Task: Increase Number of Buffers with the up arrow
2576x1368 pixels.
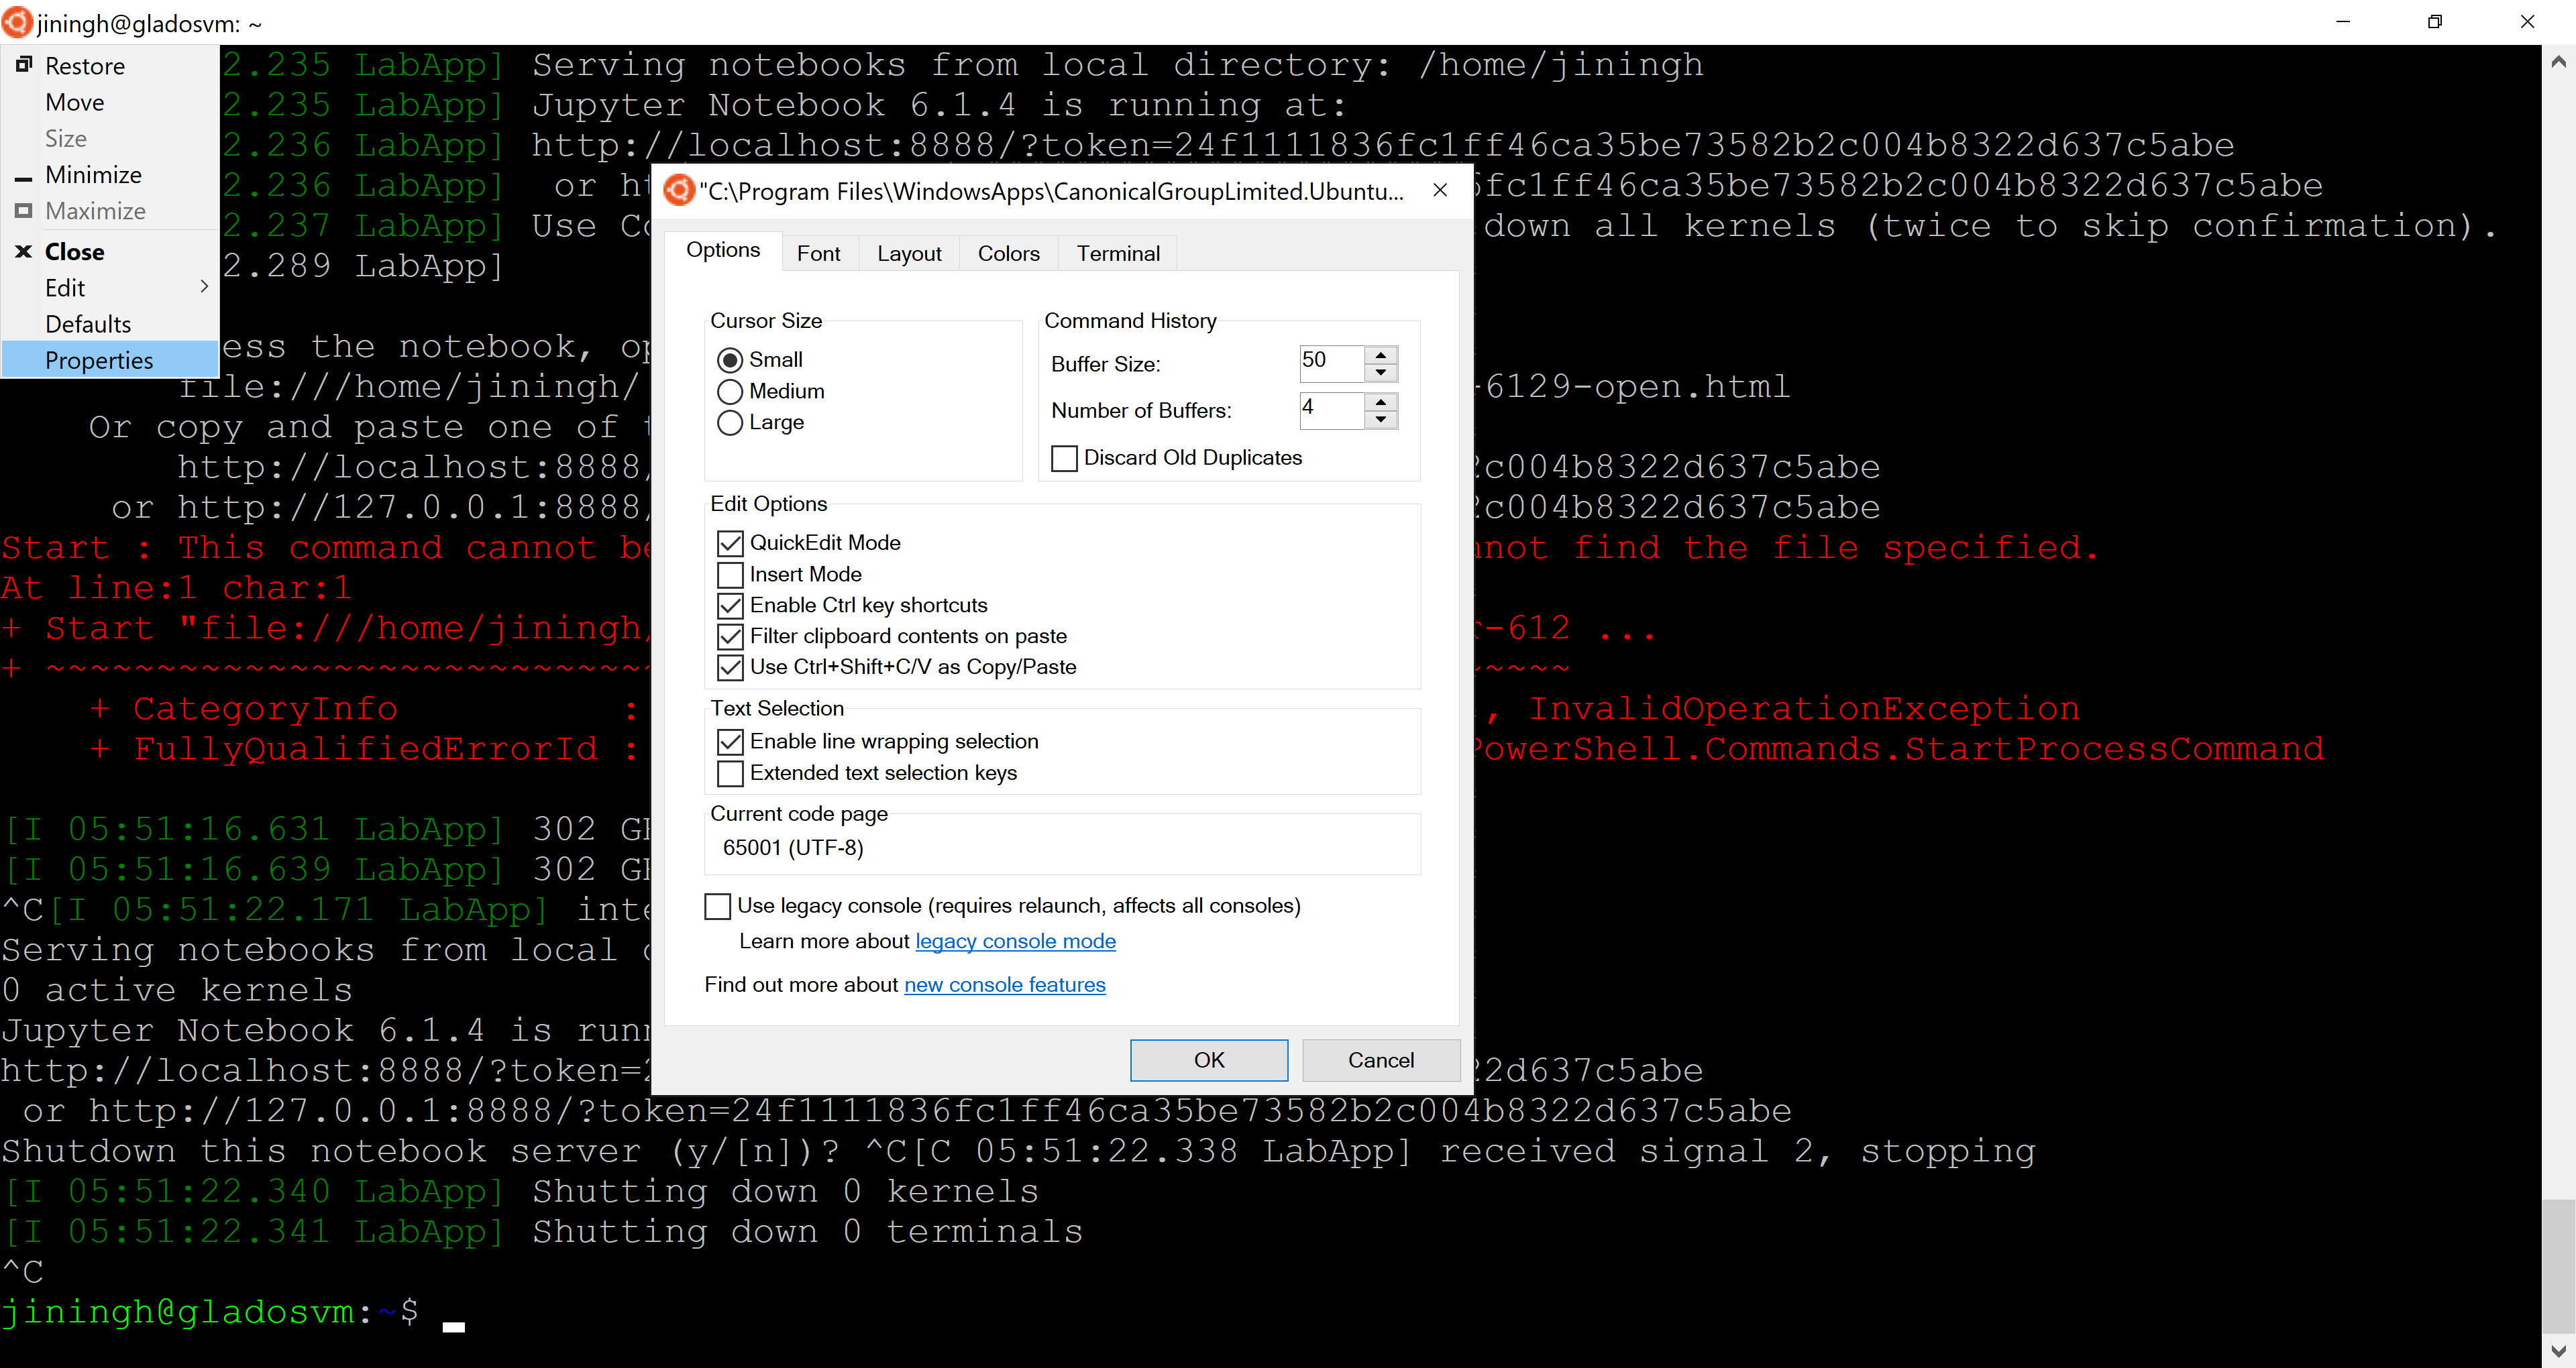Action: coord(1381,401)
